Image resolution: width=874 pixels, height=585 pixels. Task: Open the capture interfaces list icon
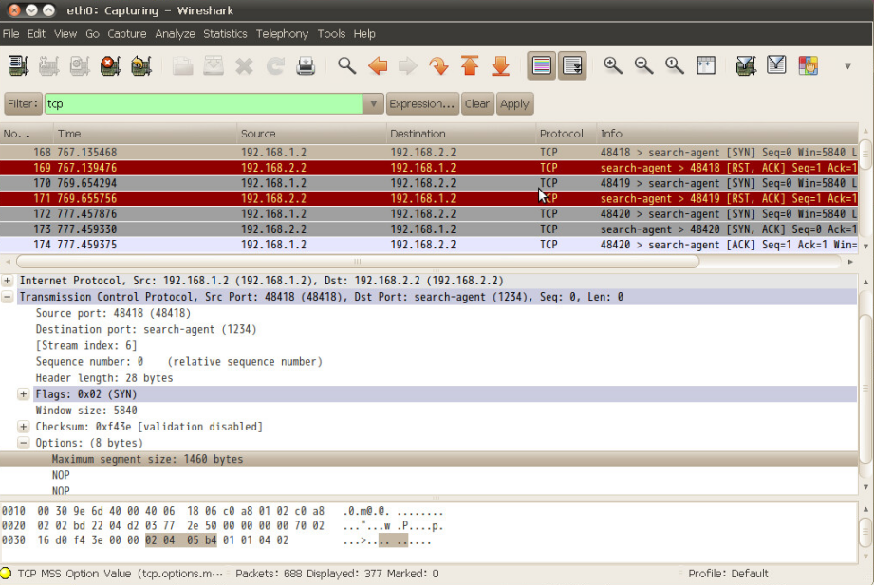18,66
